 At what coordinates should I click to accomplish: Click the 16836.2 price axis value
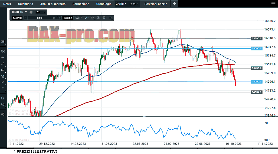pyautogui.click(x=270, y=21)
